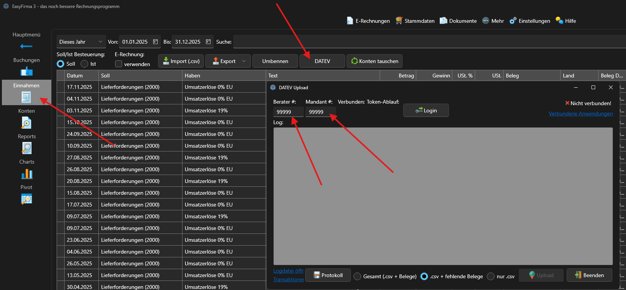Screen dimensions: 626x290
Task: Select the Ist radio button
Action: click(x=84, y=64)
